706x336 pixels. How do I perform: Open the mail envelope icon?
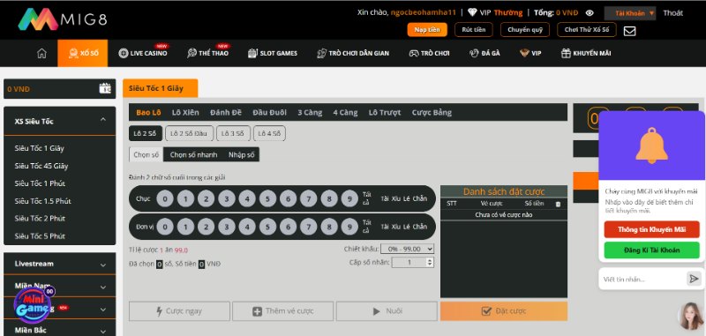pyautogui.click(x=629, y=31)
